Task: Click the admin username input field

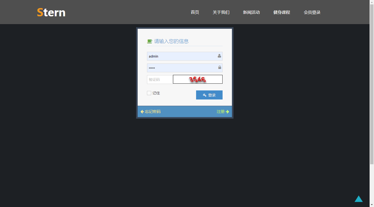Action: click(x=182, y=56)
